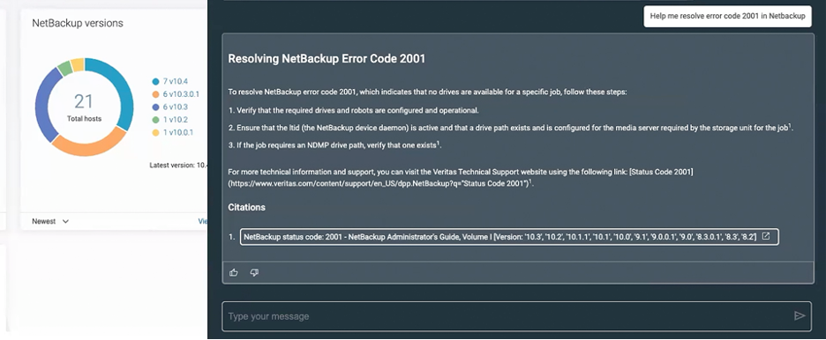Expand the chevron next to Newest

pyautogui.click(x=65, y=221)
